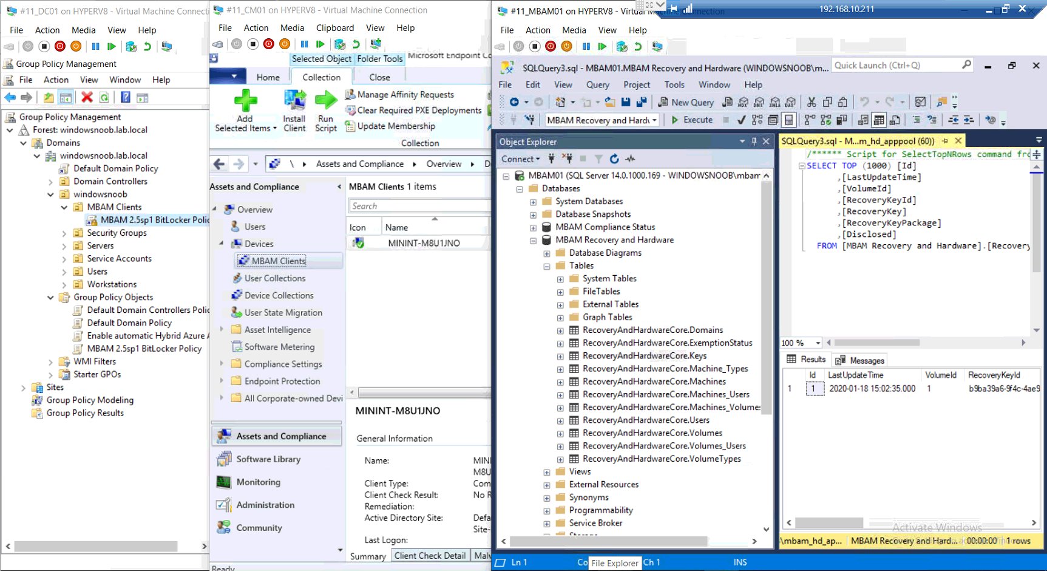This screenshot has height=571, width=1047.
Task: Click MDX query icon in SSMS toolbar
Action: (x=744, y=102)
